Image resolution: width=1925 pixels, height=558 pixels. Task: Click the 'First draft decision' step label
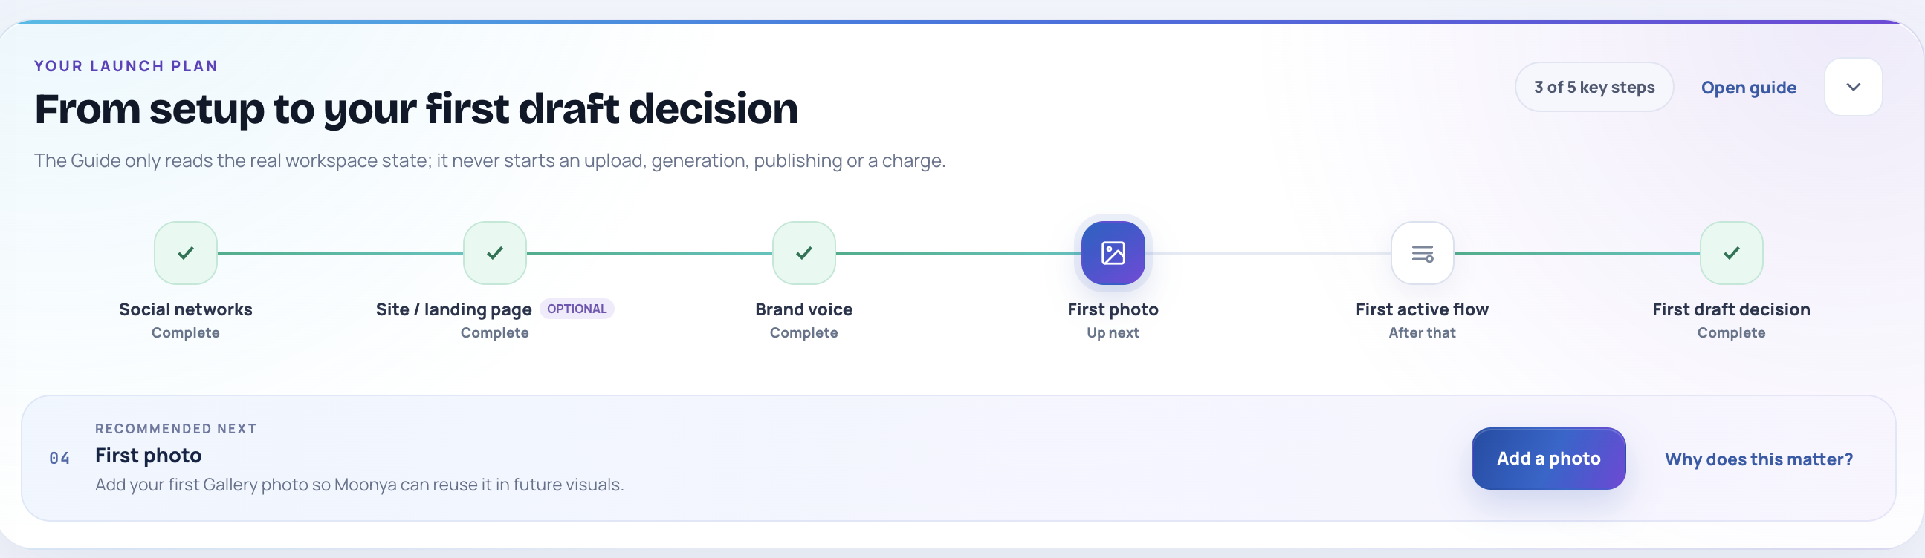(x=1732, y=309)
